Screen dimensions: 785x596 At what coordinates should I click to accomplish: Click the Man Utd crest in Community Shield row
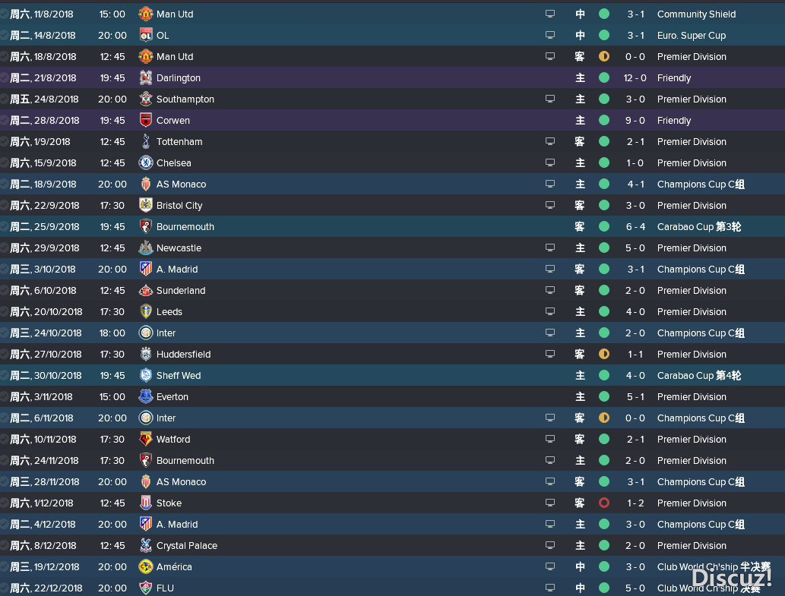(x=145, y=14)
